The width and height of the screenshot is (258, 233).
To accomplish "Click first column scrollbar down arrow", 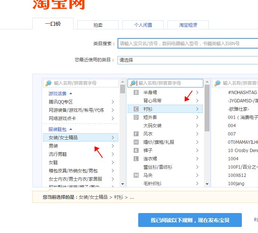I will [x=122, y=184].
